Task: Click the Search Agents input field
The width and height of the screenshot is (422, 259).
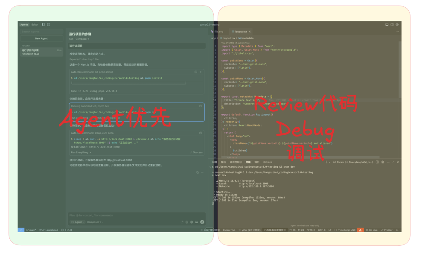Action: pos(41,32)
